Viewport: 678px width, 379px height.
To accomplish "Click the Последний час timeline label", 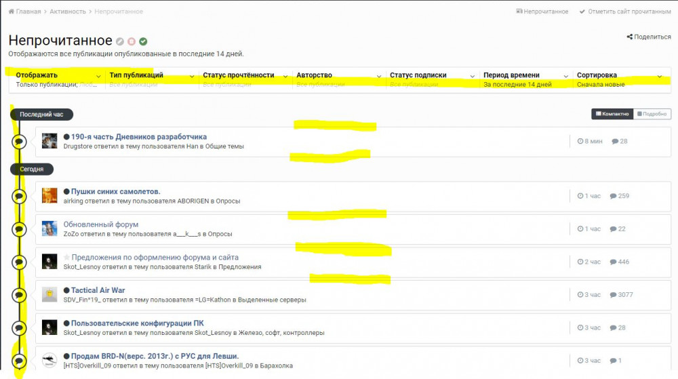I will 41,114.
